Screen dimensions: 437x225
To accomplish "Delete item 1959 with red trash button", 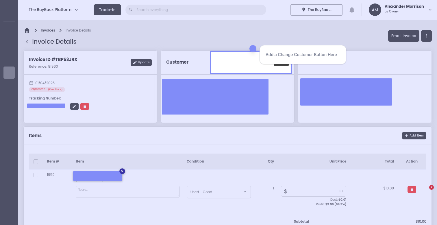I will (x=412, y=189).
